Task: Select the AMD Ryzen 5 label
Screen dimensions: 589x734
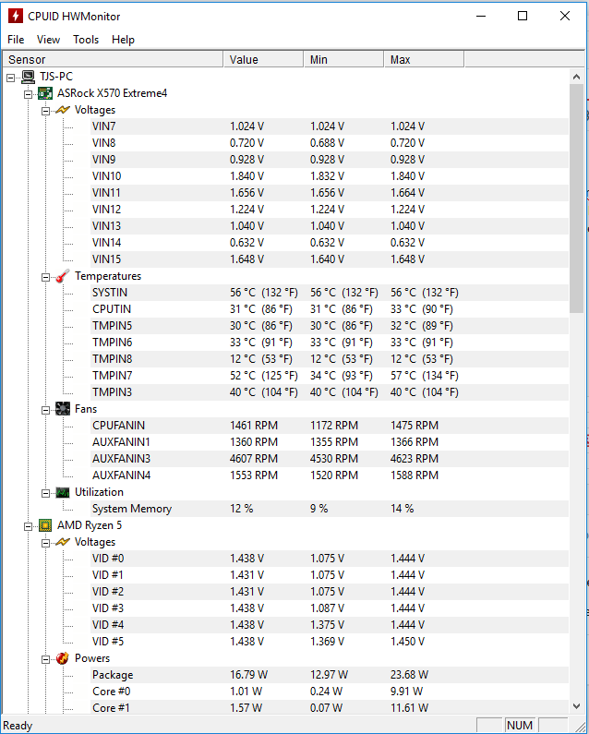Action: (90, 525)
